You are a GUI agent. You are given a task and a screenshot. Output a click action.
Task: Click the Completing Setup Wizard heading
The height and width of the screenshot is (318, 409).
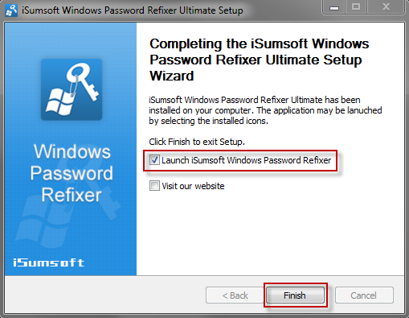(x=260, y=60)
